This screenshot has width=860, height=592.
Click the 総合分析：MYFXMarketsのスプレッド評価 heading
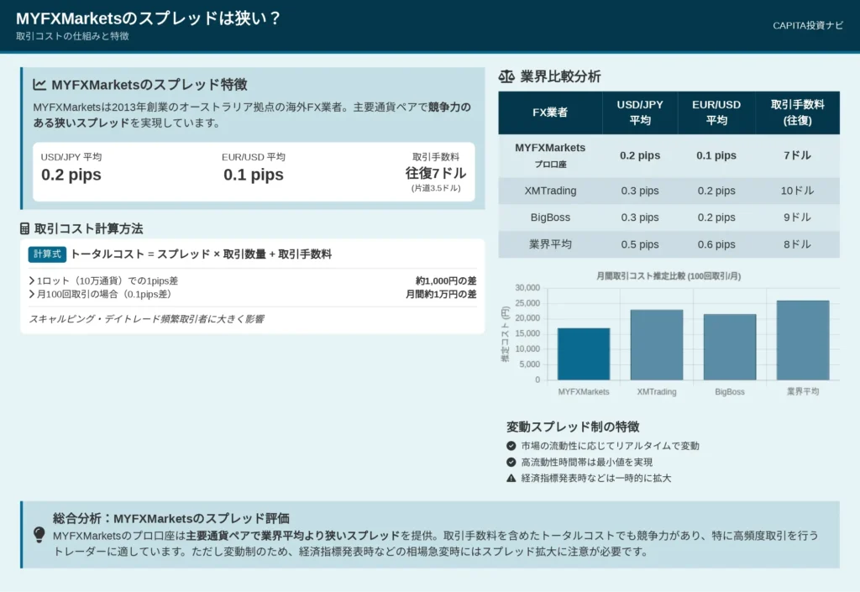pos(171,519)
